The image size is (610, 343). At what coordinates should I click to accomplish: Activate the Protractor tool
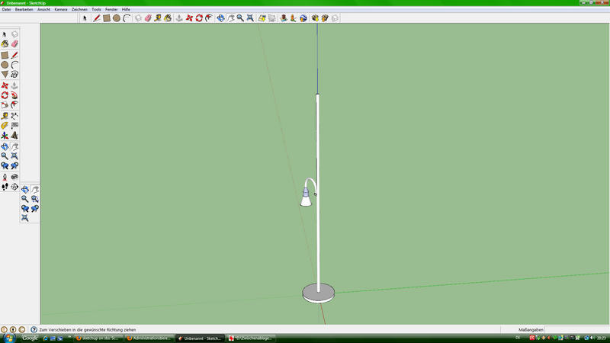5,125
